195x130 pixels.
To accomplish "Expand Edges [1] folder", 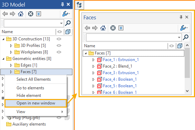I will pos(11,65).
